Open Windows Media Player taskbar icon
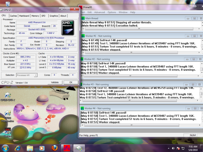The image size is (203, 152). pos(42,148)
